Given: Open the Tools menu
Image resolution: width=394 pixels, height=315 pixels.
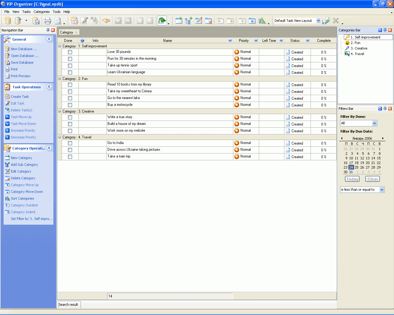Looking at the screenshot, I should pos(57,12).
